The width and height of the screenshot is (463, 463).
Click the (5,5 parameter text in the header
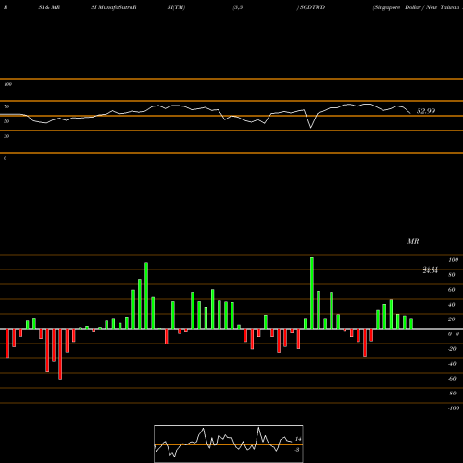point(238,7)
